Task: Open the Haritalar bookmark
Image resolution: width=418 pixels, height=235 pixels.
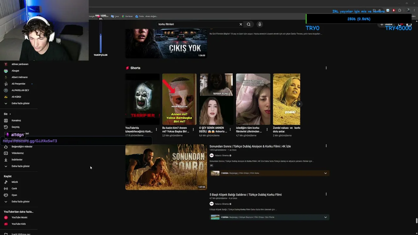Action: click(x=127, y=16)
